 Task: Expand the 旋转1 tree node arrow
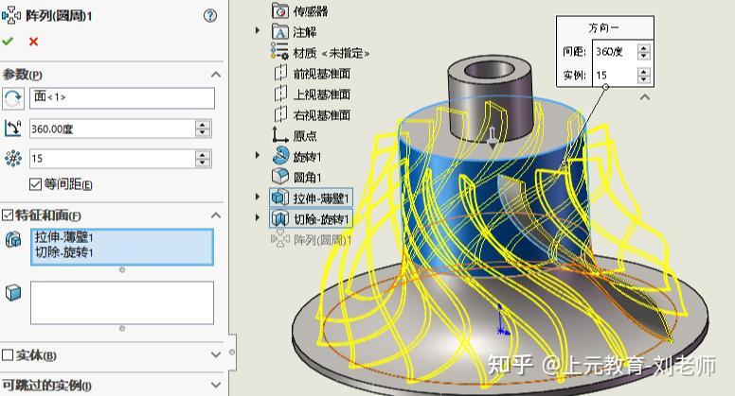click(258, 155)
